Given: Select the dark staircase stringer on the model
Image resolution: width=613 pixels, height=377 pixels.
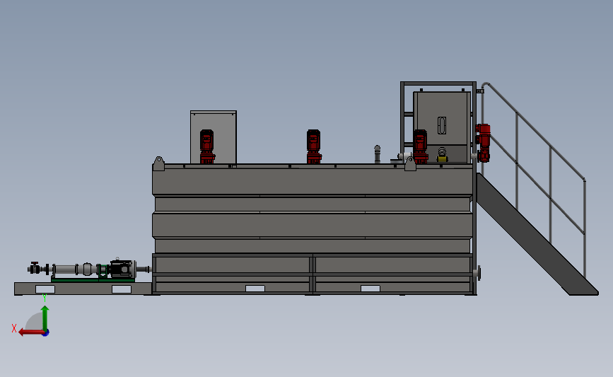Looking at the screenshot, I should pyautogui.click(x=537, y=234).
